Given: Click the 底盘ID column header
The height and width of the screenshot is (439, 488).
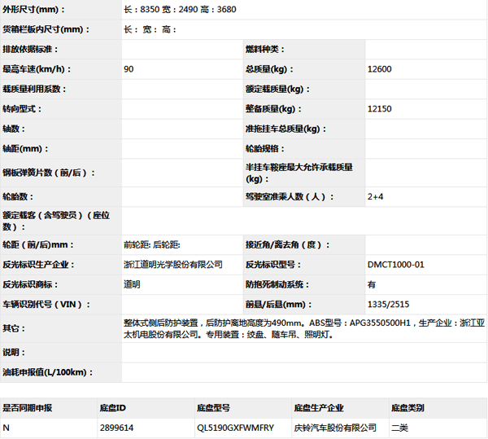Looking at the screenshot, I should coord(112,407).
